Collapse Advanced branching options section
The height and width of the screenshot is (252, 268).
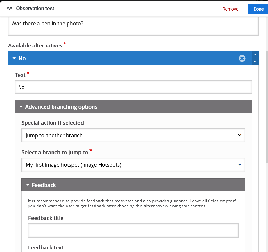point(21,107)
